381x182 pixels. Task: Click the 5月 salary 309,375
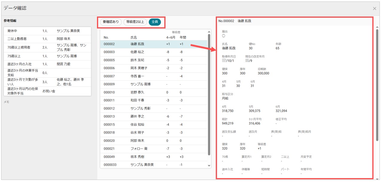tap(255, 111)
